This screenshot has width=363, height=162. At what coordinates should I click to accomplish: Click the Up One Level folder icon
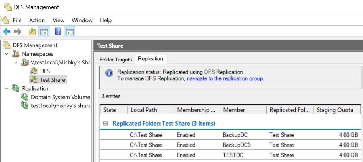coord(33,32)
